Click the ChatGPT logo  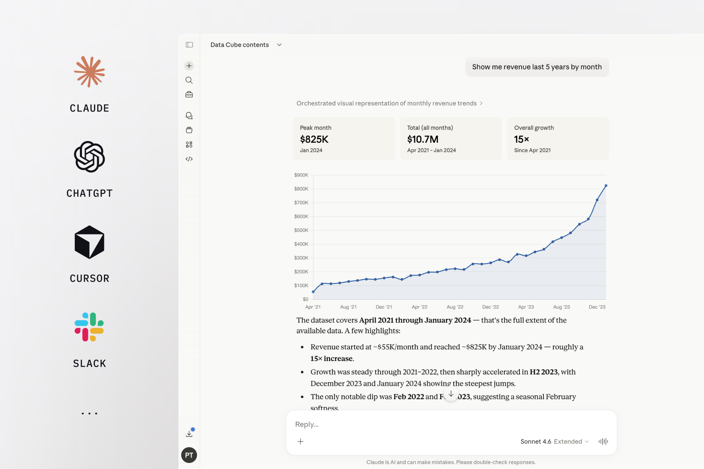tap(89, 157)
